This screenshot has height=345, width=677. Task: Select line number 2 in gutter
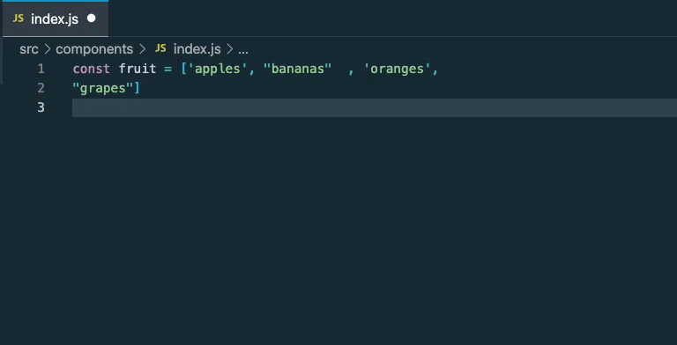point(41,88)
